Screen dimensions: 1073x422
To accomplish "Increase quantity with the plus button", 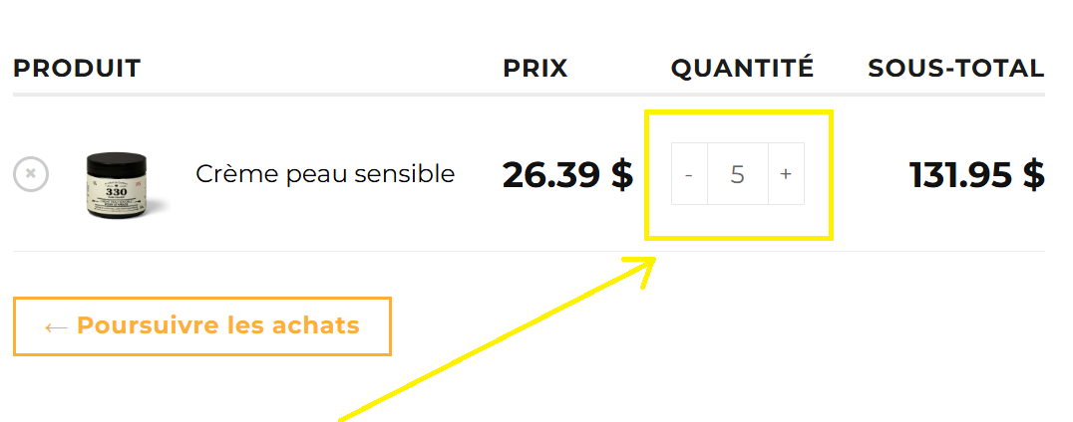I will tap(786, 174).
